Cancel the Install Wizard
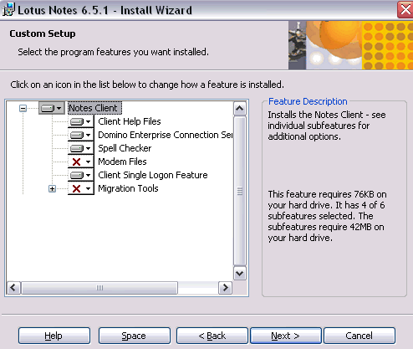 359,336
